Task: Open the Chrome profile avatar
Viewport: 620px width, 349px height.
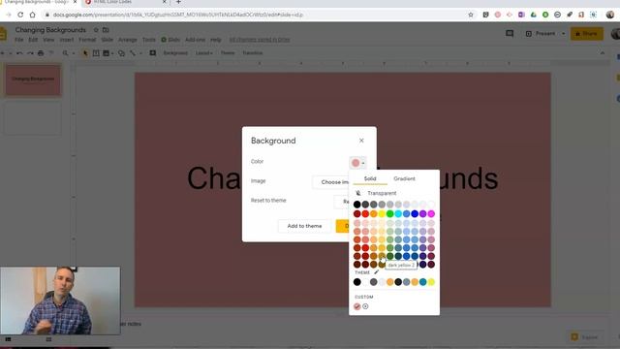Action: [x=610, y=15]
